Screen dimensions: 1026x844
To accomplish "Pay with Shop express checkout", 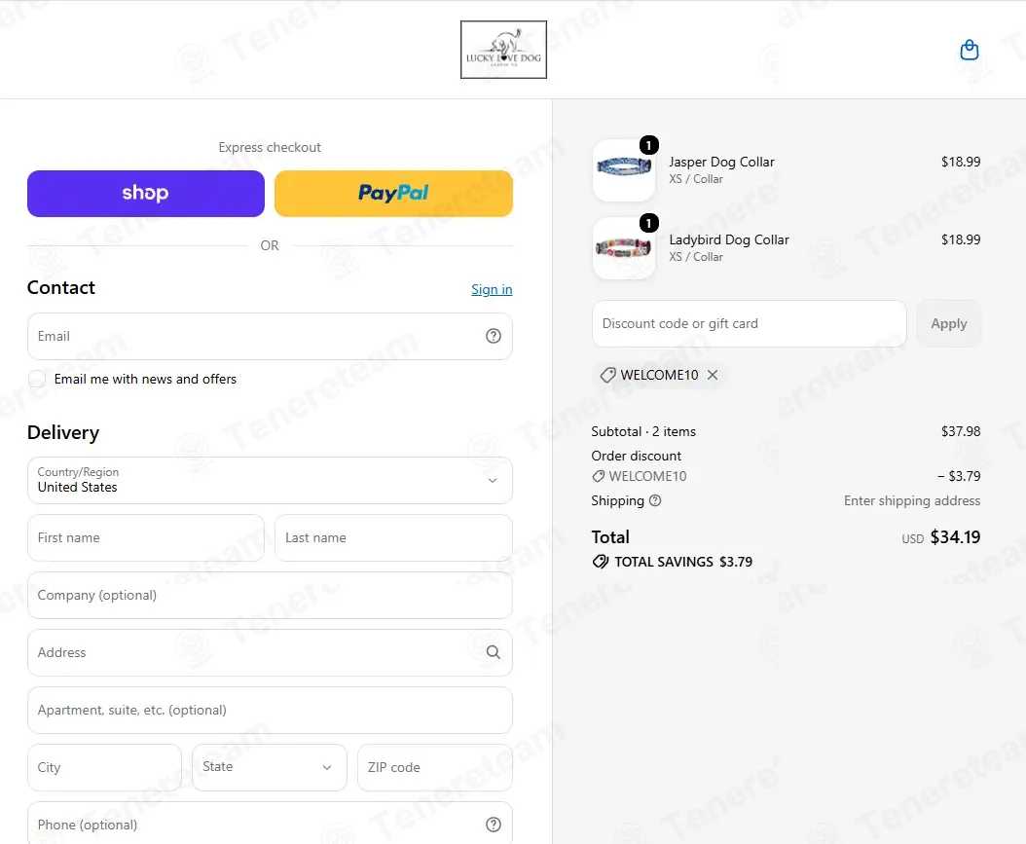I will (146, 193).
